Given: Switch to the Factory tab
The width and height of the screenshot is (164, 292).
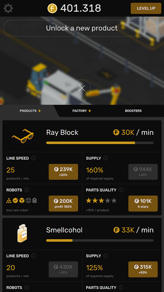Looking at the screenshot, I should tap(82, 111).
